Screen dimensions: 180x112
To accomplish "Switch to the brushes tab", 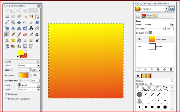I will tap(138, 76).
